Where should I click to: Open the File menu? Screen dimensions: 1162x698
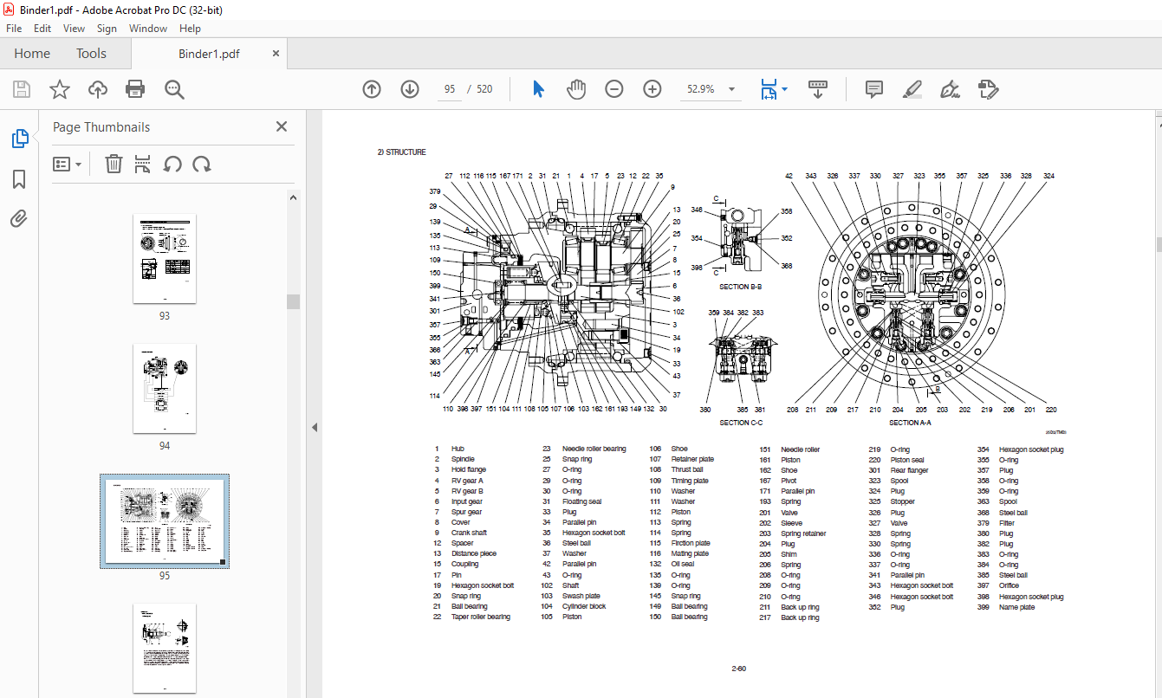(x=14, y=29)
